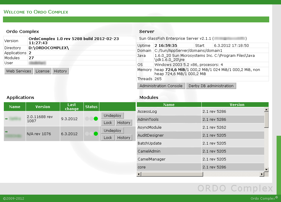Click the ©2009-2012 footer text
The height and width of the screenshot is (202, 281).
tap(14, 198)
